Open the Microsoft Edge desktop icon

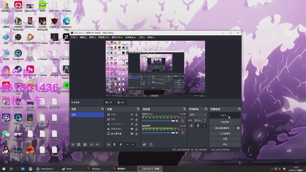tap(67, 23)
